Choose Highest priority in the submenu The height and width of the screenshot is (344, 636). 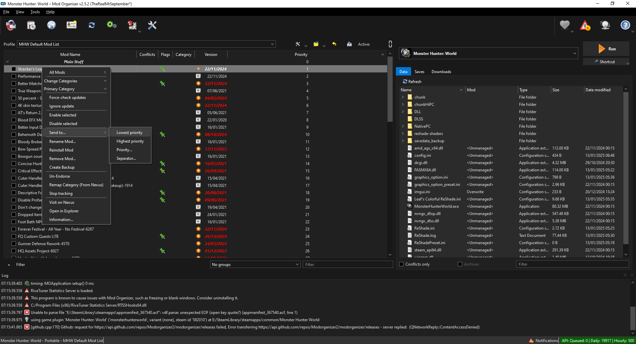[x=130, y=141]
